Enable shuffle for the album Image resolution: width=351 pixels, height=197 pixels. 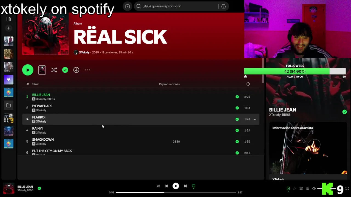pos(54,70)
